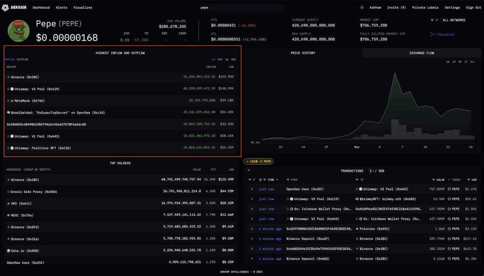Open Settings from the top bar
The image size is (484, 276).
(452, 7)
